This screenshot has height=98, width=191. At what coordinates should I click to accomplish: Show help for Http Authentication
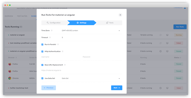(x=62, y=52)
